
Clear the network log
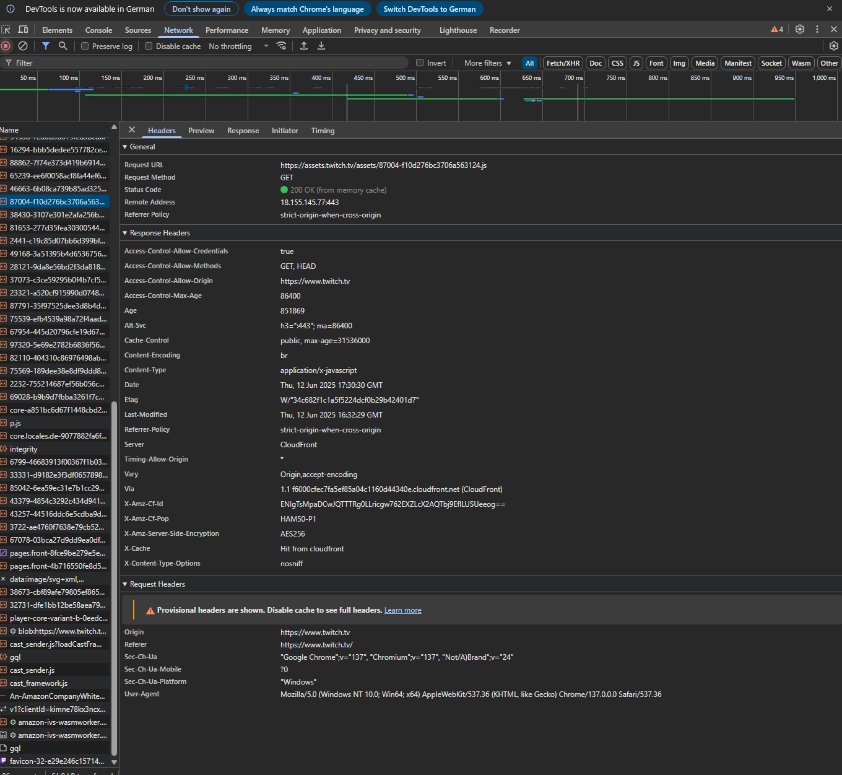tap(23, 46)
